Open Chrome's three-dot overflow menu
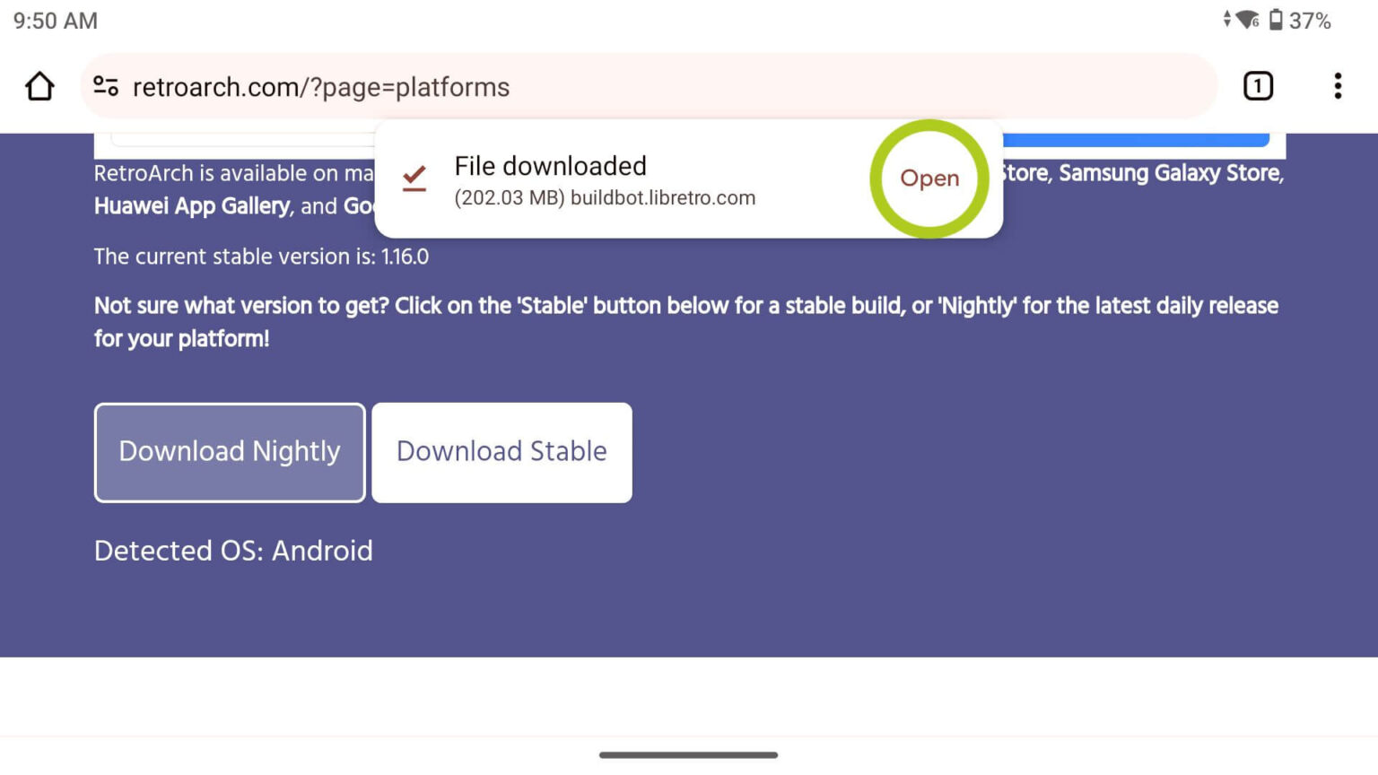This screenshot has width=1378, height=775. pos(1338,86)
